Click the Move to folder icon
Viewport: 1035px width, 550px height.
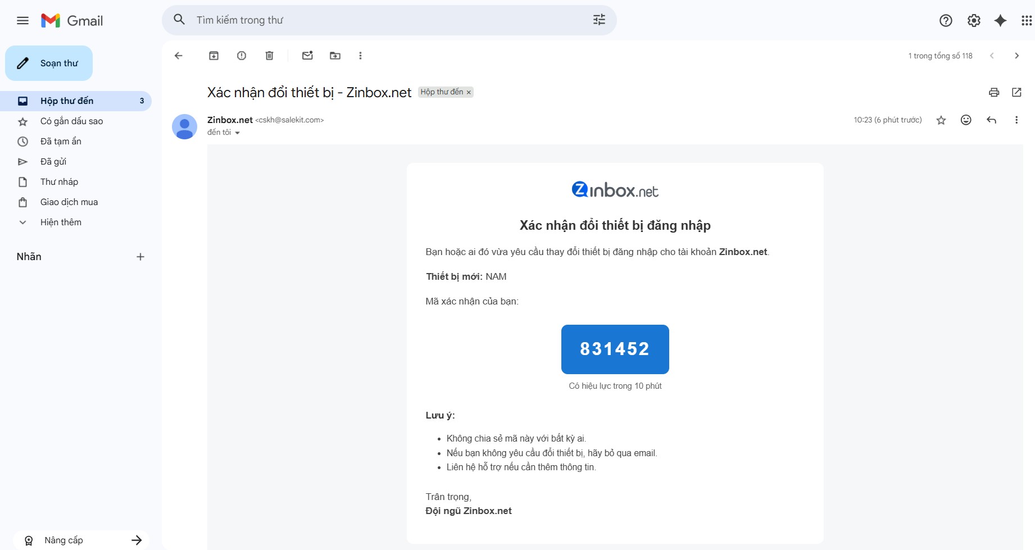pyautogui.click(x=335, y=56)
